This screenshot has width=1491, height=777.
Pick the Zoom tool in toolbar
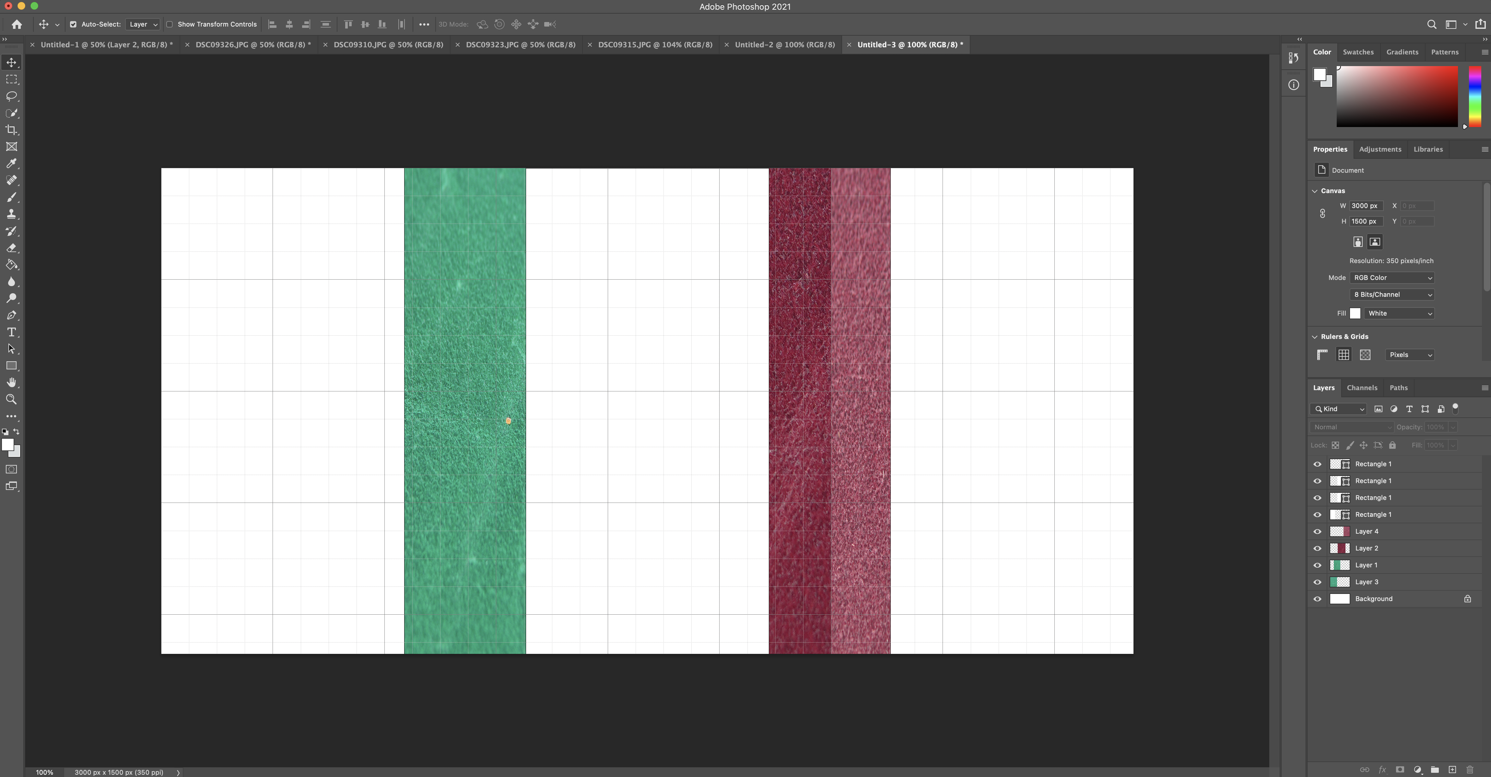pyautogui.click(x=11, y=399)
